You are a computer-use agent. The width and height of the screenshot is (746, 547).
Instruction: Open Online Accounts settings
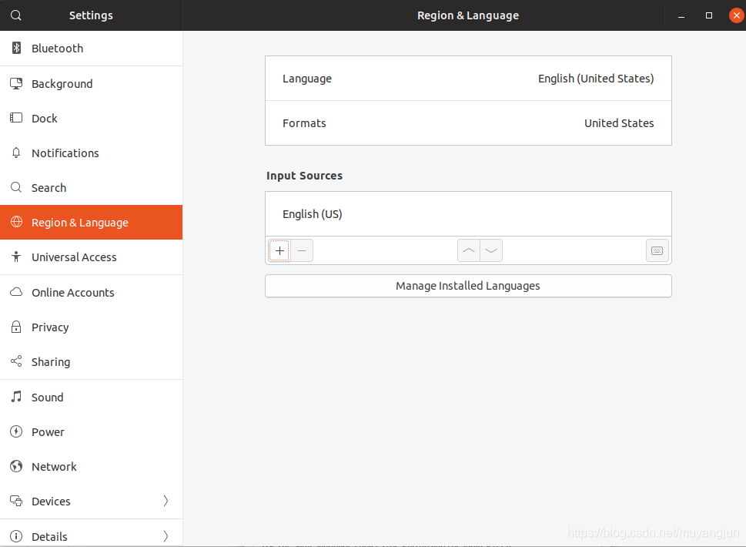(92, 292)
